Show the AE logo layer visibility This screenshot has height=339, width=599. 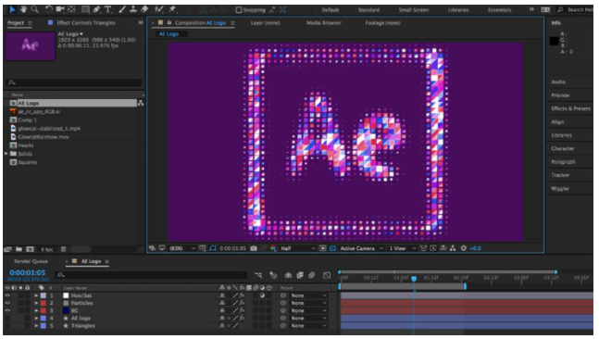pos(7,318)
